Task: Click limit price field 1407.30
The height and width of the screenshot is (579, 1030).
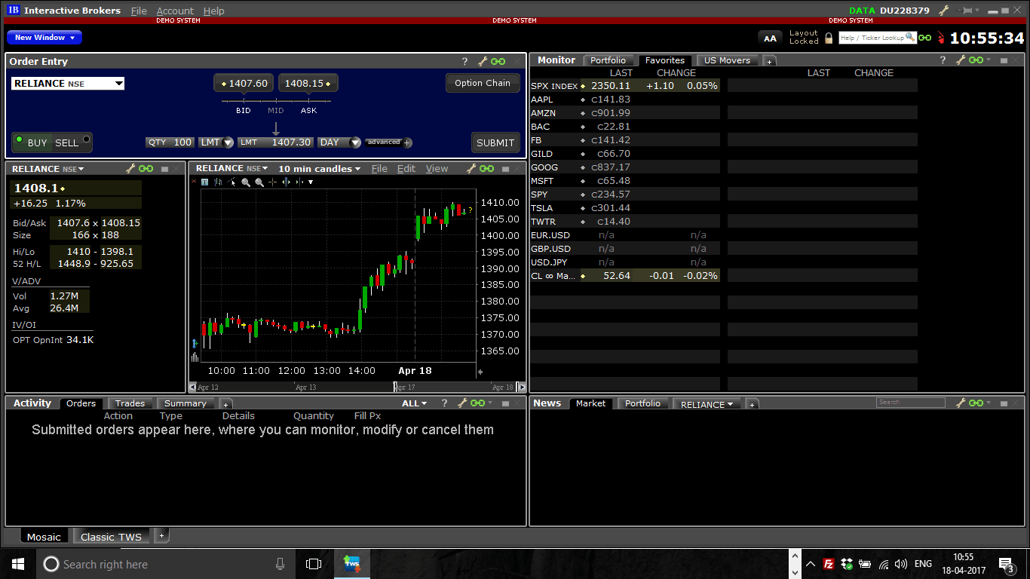Action: [x=275, y=142]
